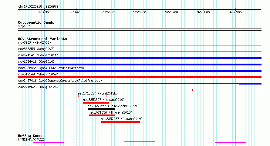Click the chr17:9226218..9226979 region label
This screenshot has height=146, width=270.
point(38,6)
